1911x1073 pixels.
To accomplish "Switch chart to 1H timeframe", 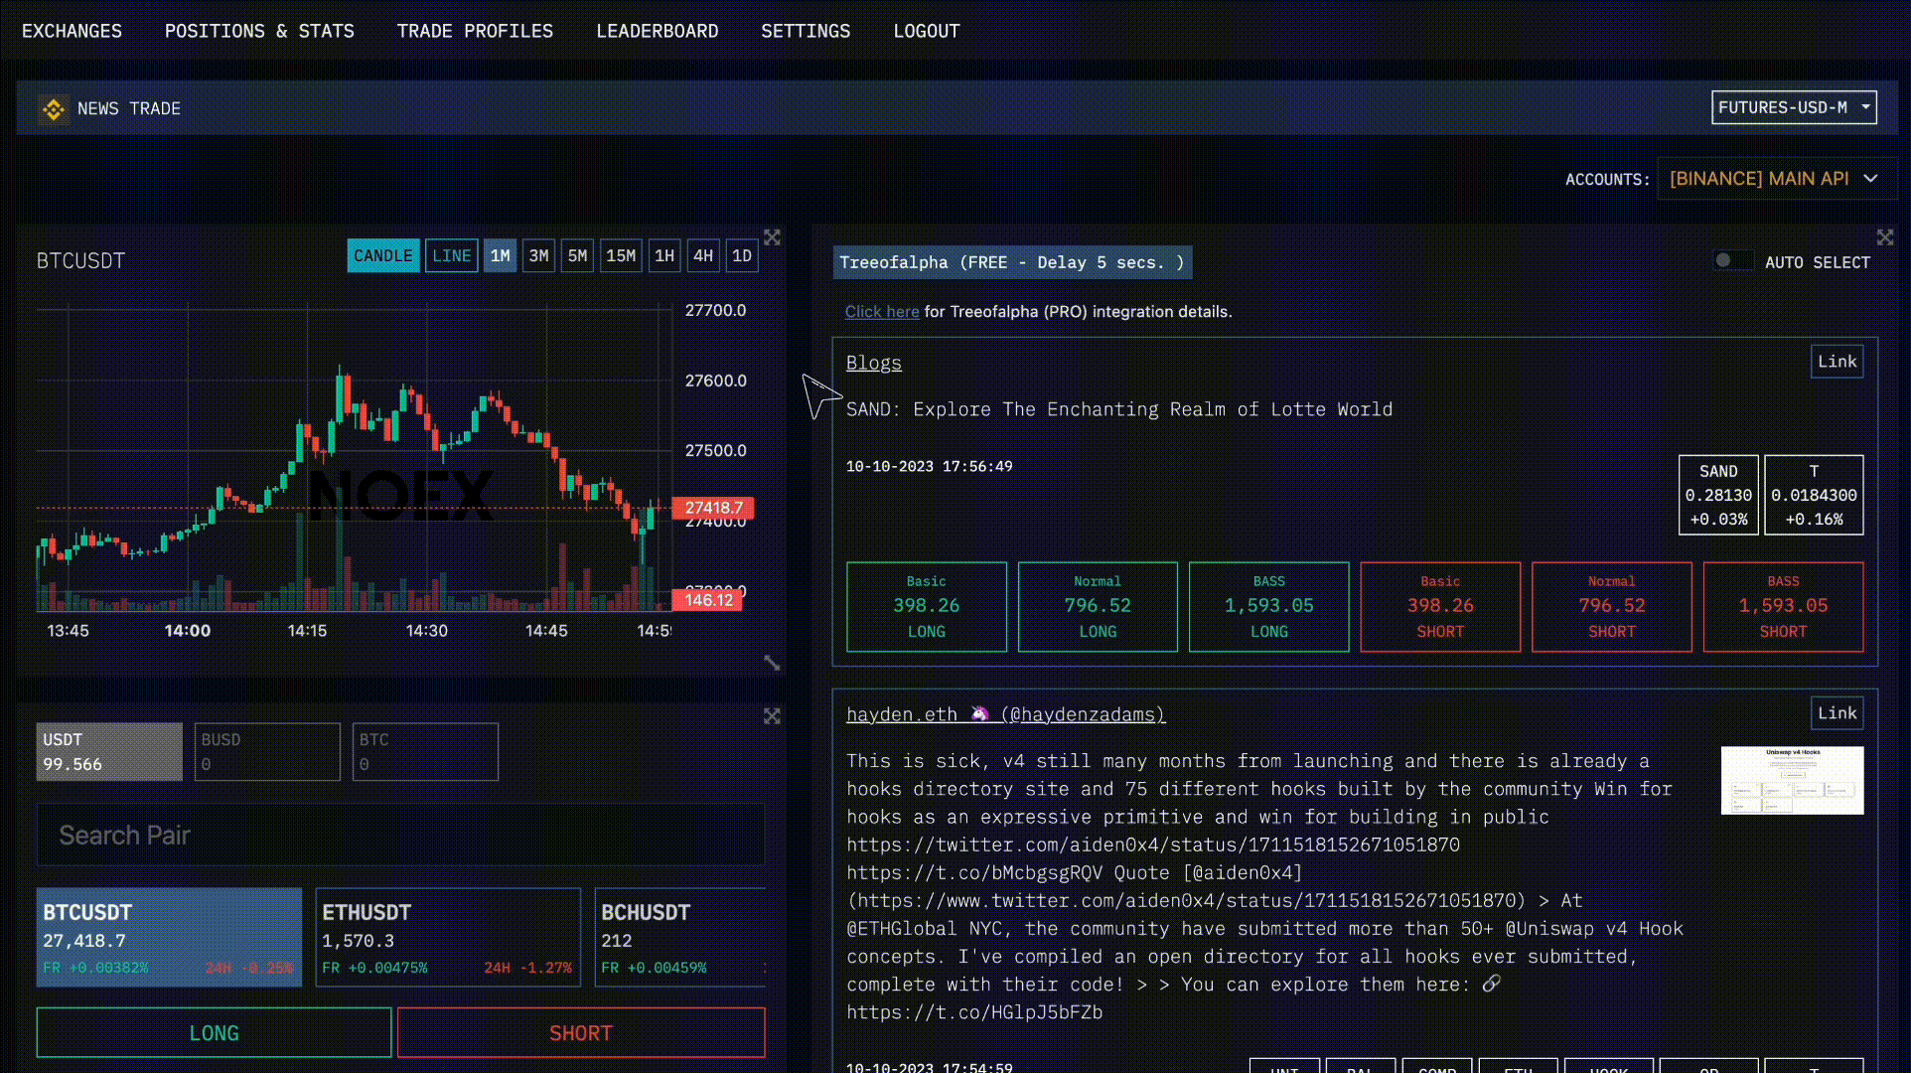I will (x=664, y=256).
